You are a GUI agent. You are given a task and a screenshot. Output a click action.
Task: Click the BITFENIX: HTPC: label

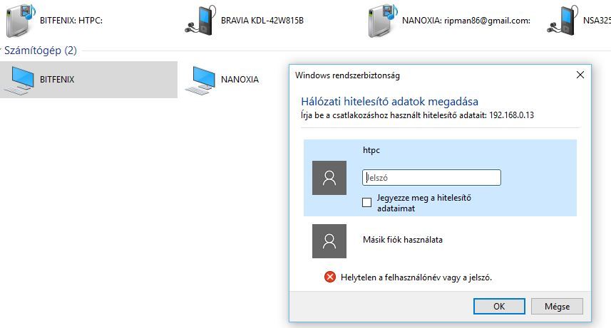(x=71, y=21)
